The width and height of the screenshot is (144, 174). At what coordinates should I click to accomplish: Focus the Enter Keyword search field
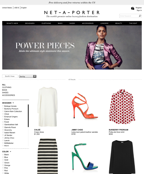point(129,16)
